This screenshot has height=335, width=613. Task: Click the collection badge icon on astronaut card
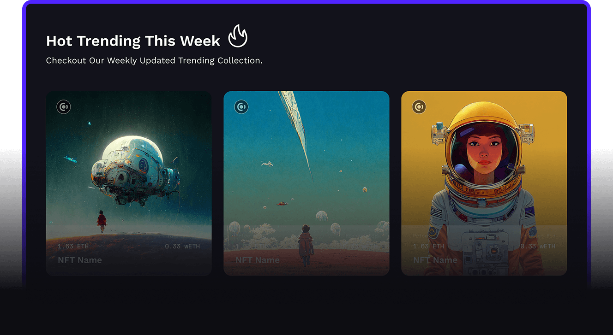419,107
